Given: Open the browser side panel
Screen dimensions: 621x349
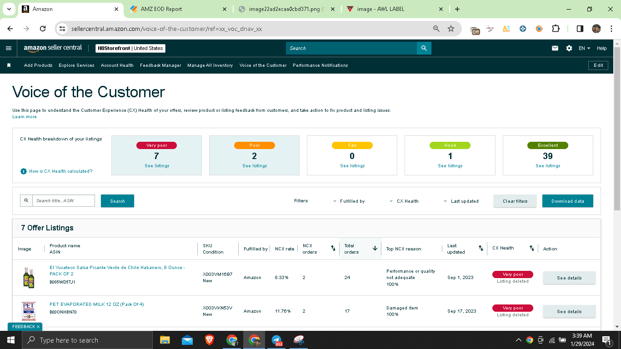Looking at the screenshot, I should [580, 29].
